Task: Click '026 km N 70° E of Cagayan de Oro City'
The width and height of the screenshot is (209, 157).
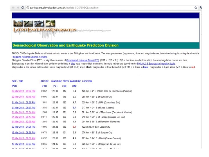Action: 101,144
